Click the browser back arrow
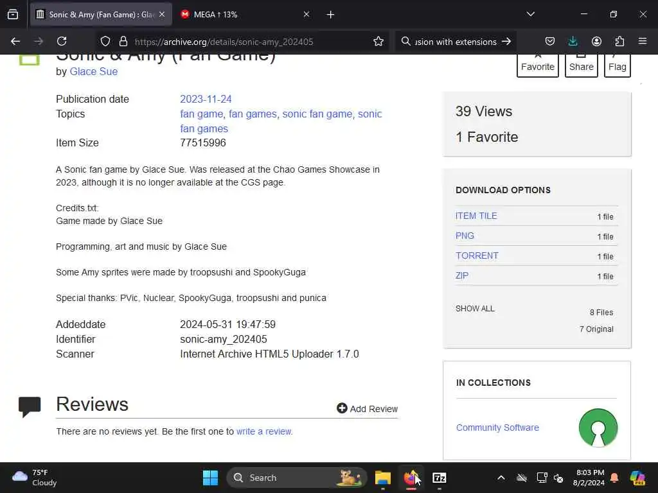658x493 pixels. [x=15, y=41]
